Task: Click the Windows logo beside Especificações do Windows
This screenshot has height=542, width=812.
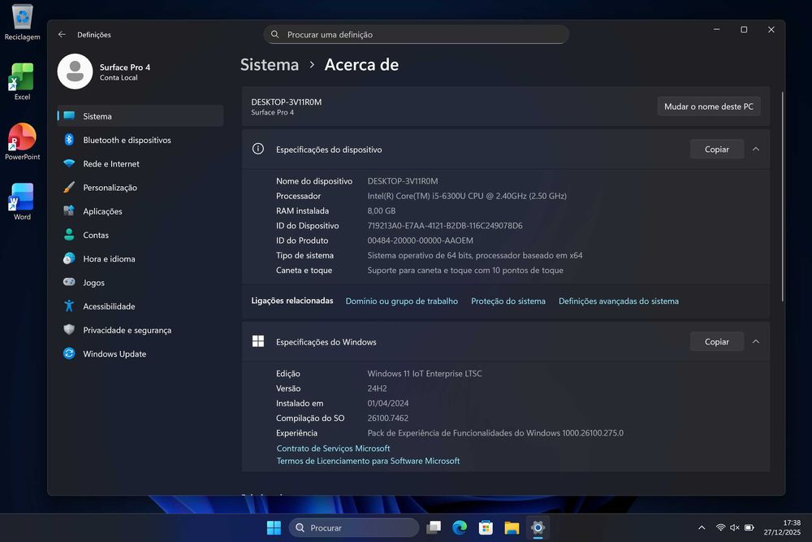Action: [x=258, y=341]
